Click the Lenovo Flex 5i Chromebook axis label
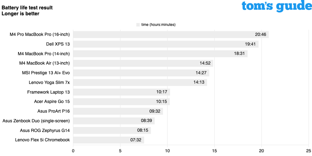Image resolution: width=312 pixels, height=156 pixels. pos(42,140)
